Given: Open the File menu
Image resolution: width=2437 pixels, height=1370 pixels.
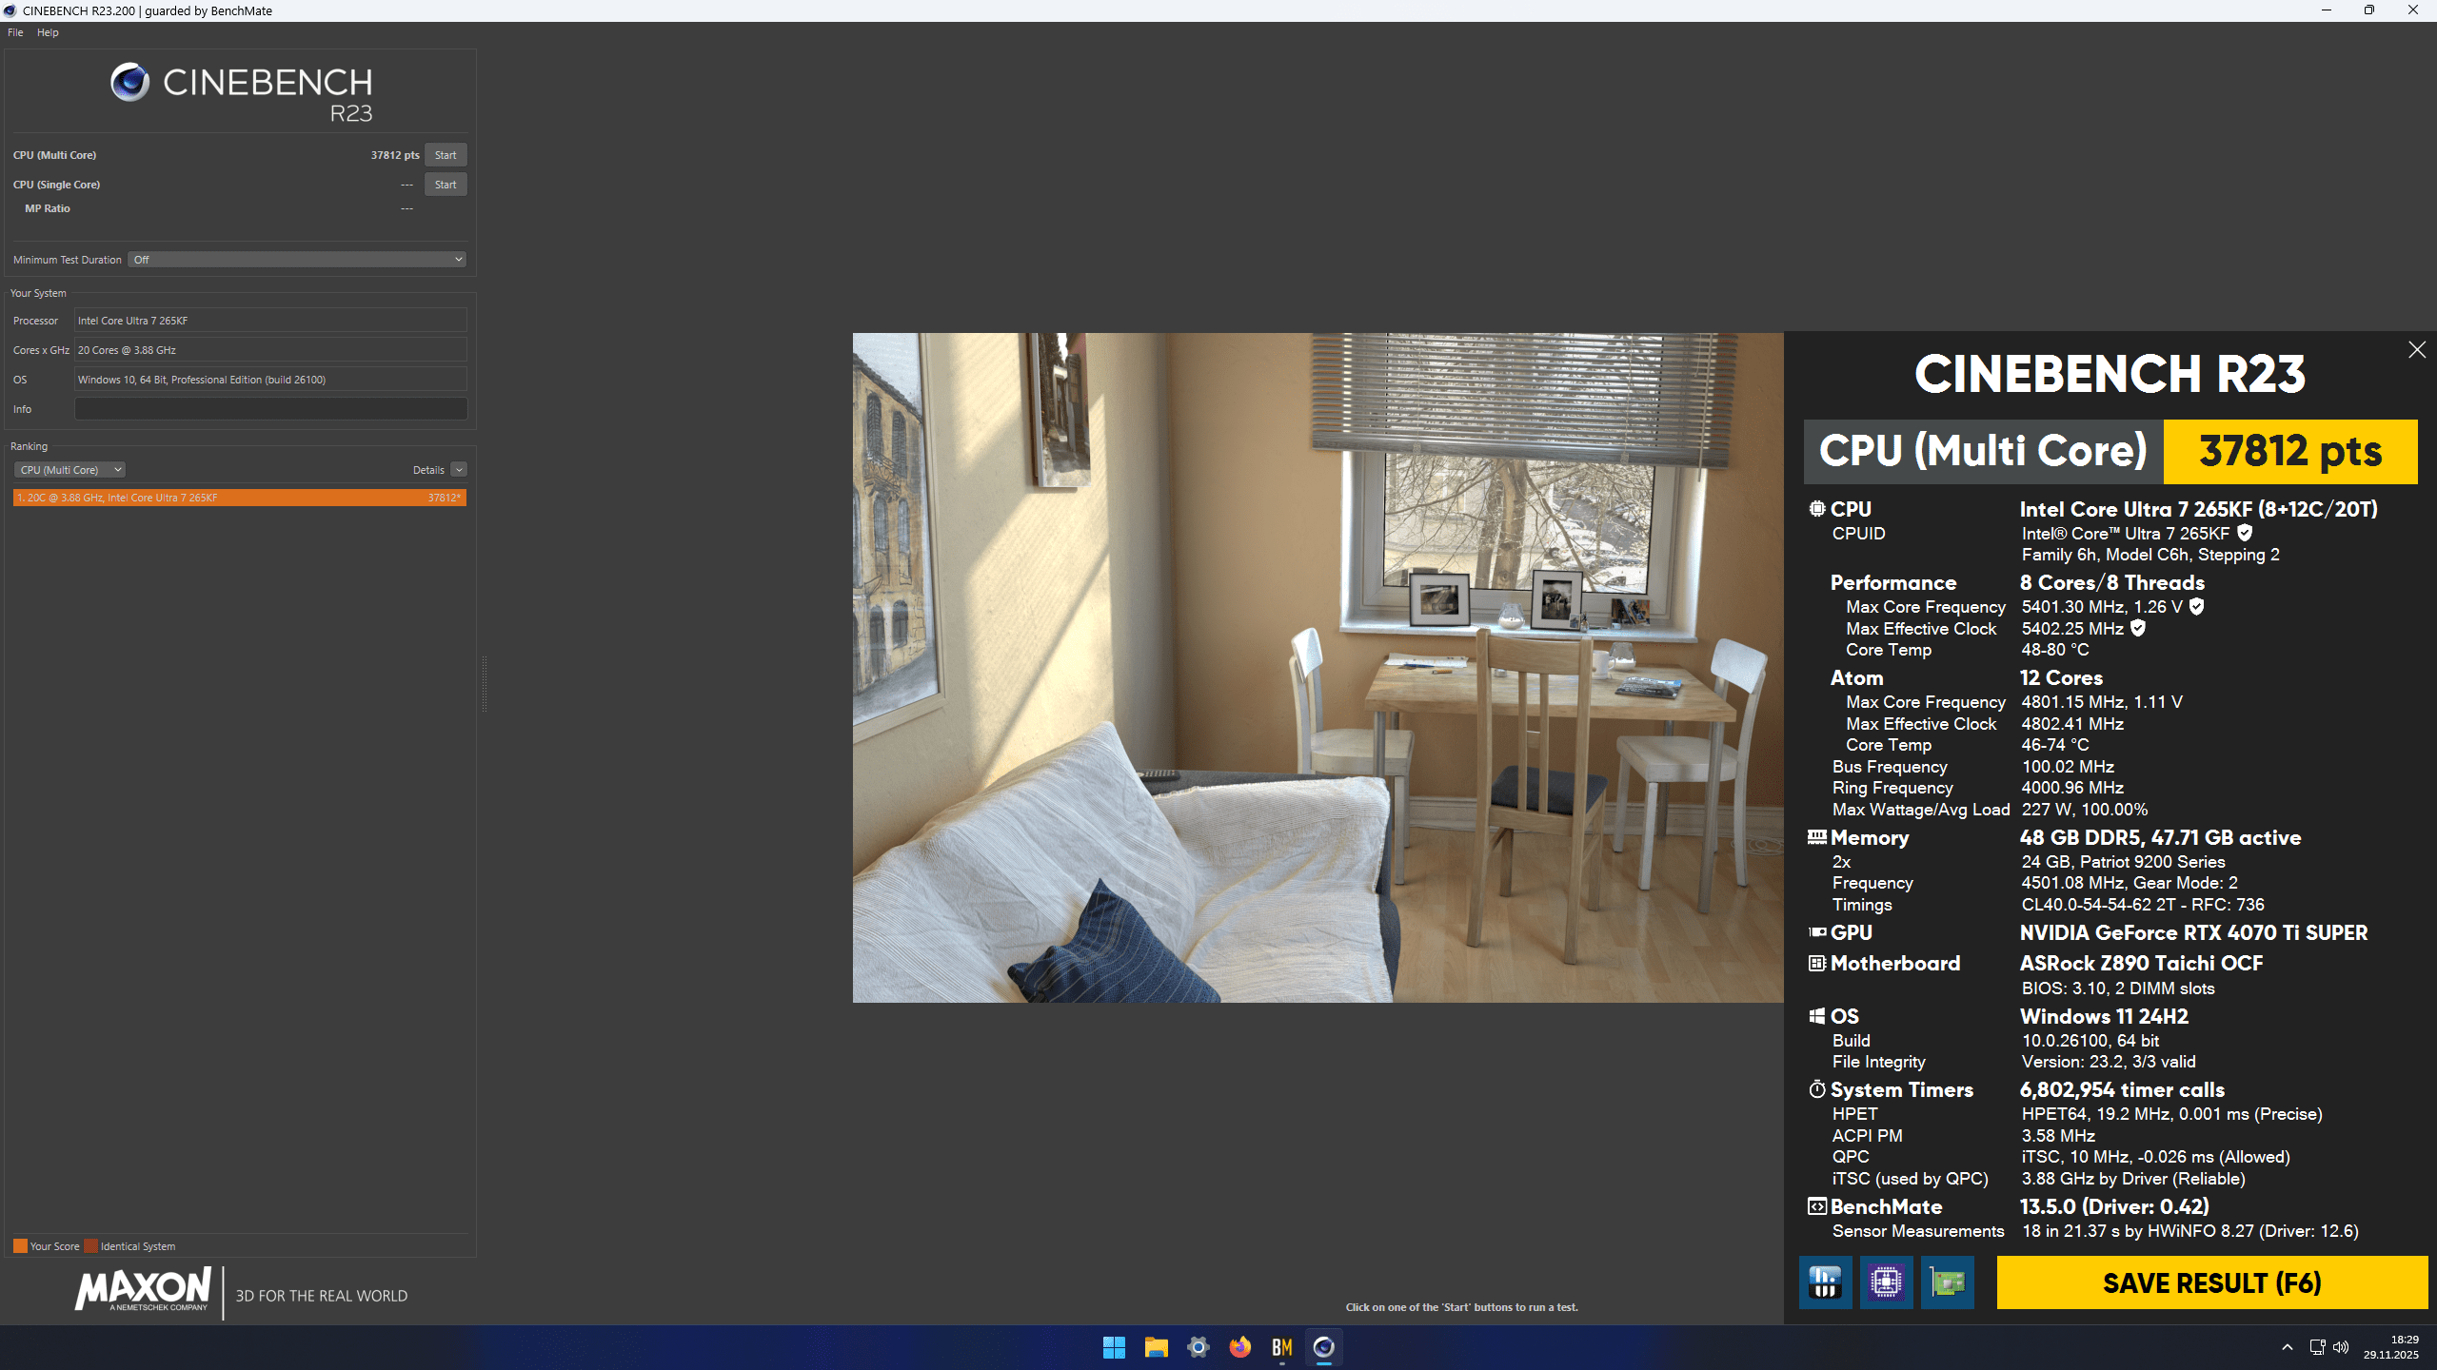Looking at the screenshot, I should (x=15, y=32).
